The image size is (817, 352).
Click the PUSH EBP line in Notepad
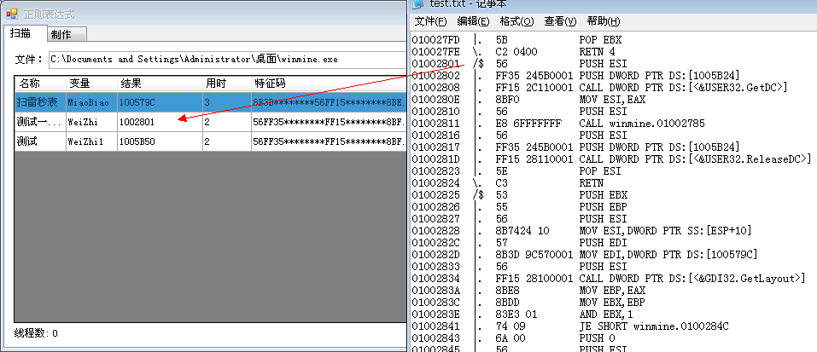coord(520,207)
